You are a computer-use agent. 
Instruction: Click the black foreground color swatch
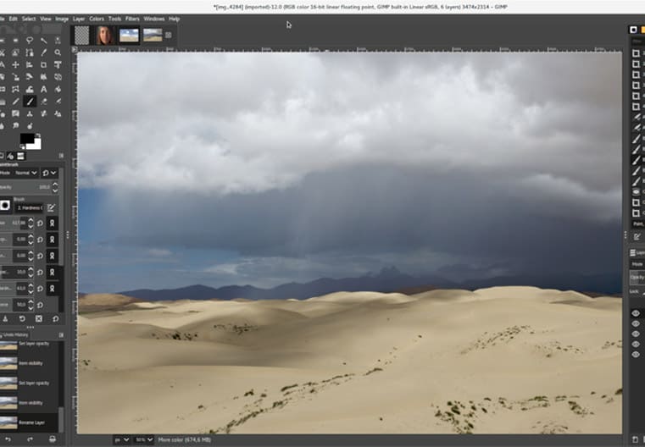coord(26,139)
